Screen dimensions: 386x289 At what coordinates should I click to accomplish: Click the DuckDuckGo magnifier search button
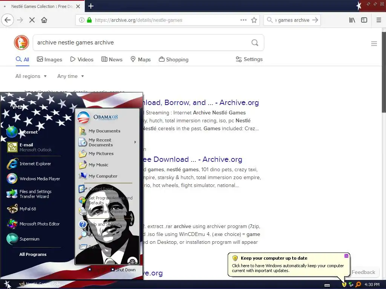tap(255, 43)
